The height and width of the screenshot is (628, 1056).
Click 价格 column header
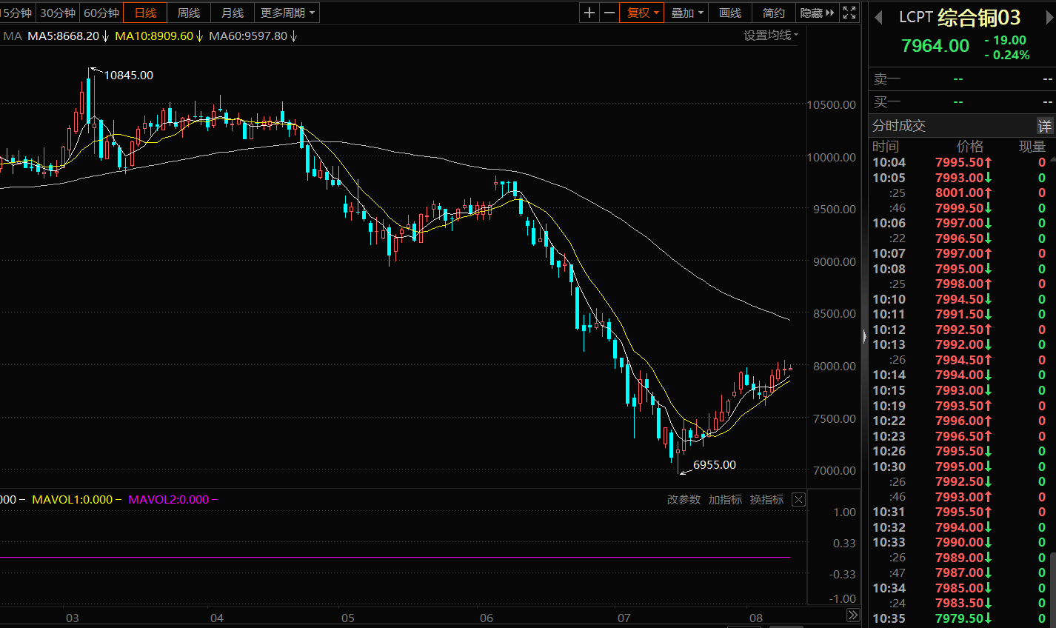click(970, 147)
